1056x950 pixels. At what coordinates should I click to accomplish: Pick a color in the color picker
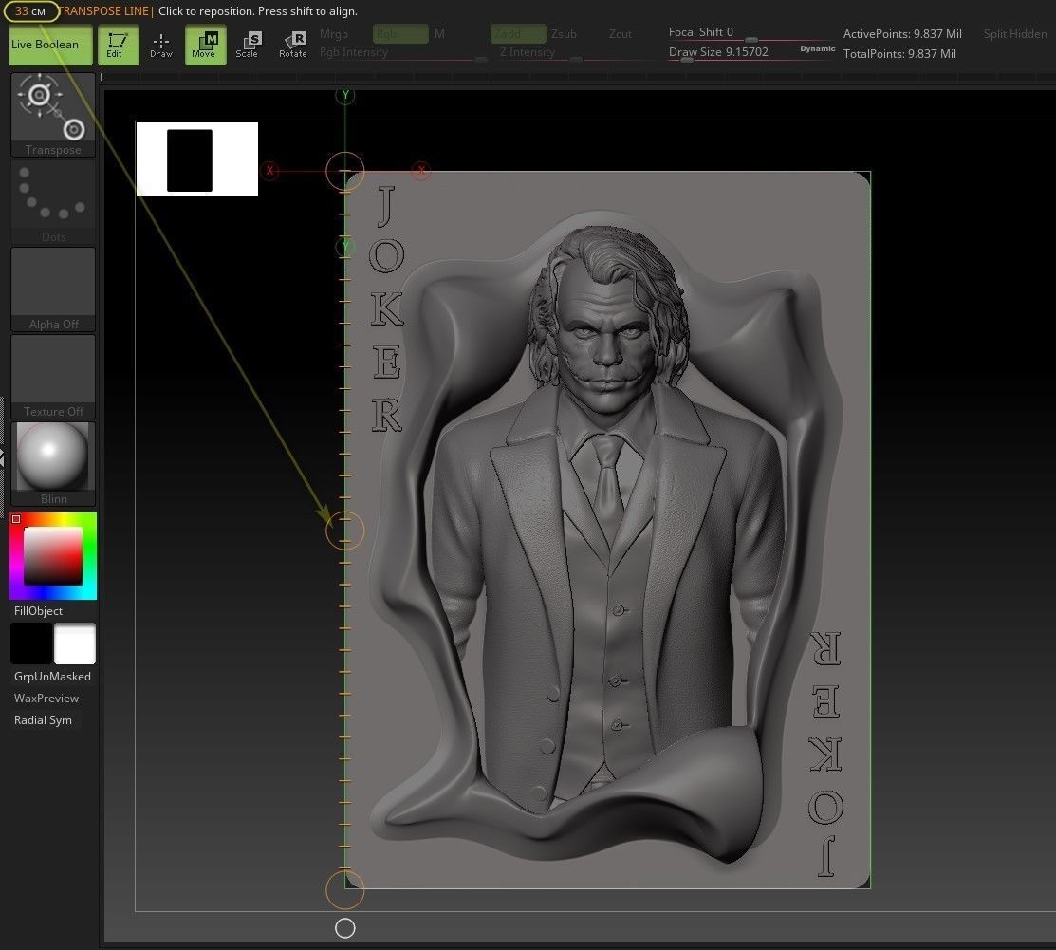[53, 556]
